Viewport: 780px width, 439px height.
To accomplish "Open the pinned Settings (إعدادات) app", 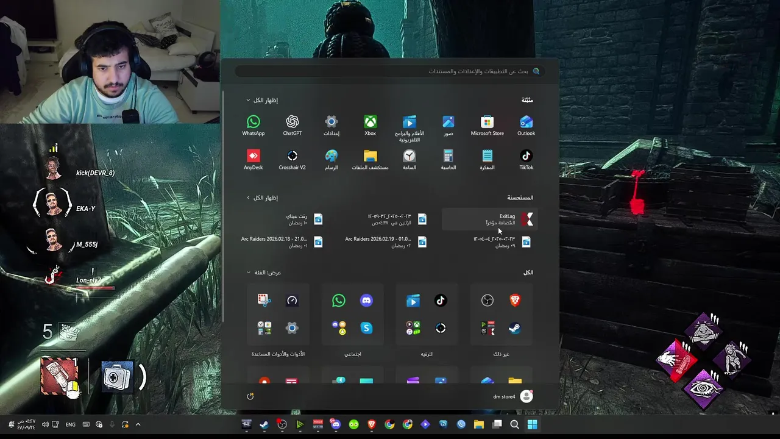I will coord(331,126).
